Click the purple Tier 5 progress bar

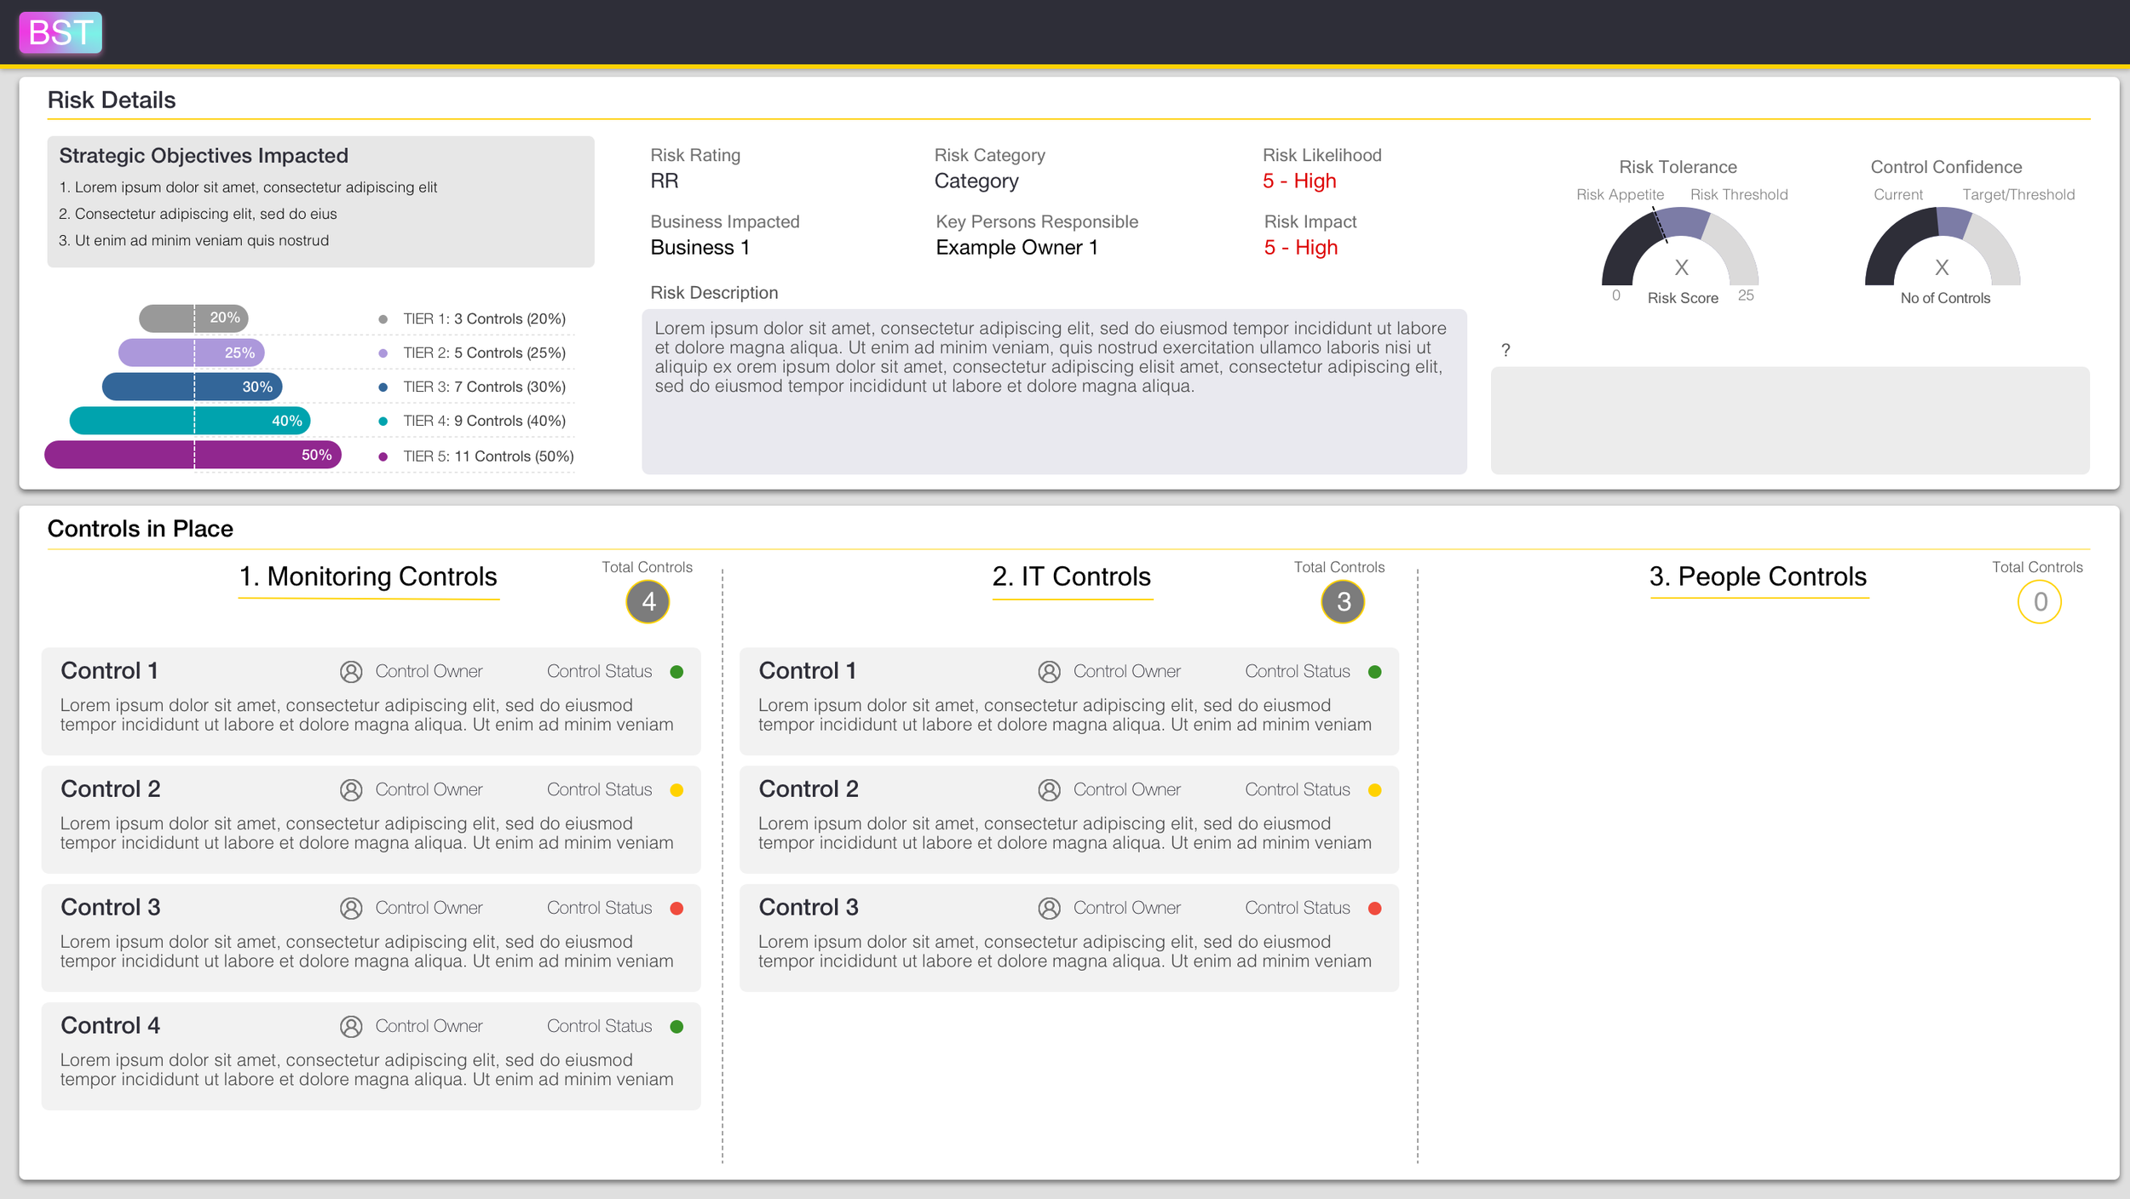pyautogui.click(x=194, y=455)
